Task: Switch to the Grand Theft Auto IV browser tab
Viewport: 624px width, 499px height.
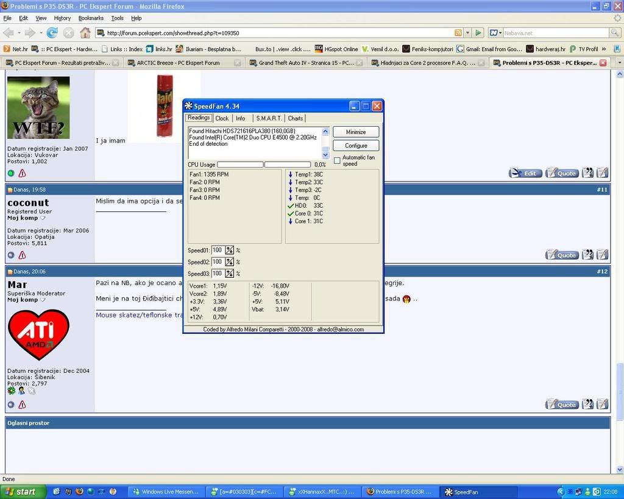Action: pos(305,63)
